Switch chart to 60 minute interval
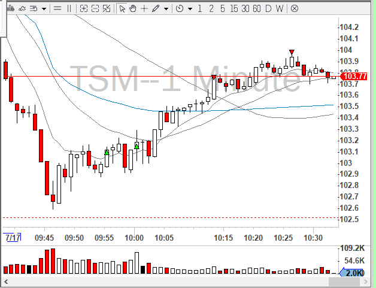This screenshot has width=376, height=288. point(257,9)
